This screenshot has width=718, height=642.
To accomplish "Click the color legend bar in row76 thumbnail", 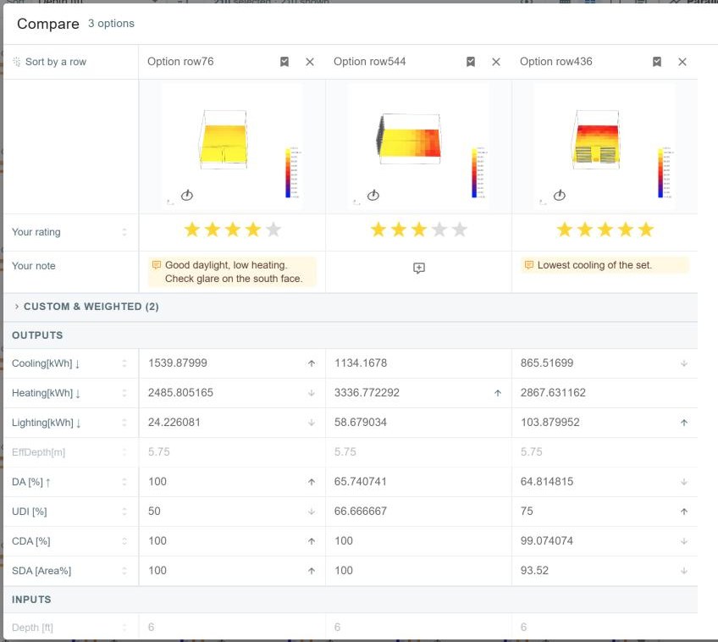I will [288, 173].
